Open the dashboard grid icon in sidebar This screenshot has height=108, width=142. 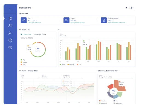click(10, 19)
